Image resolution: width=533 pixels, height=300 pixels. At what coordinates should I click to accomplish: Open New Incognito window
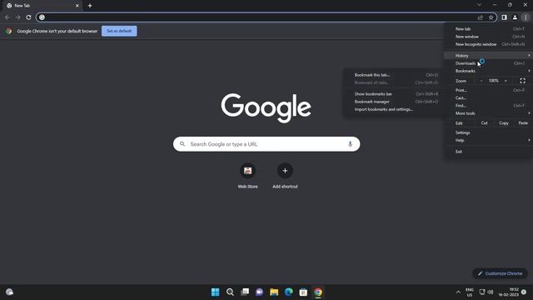pyautogui.click(x=488, y=44)
